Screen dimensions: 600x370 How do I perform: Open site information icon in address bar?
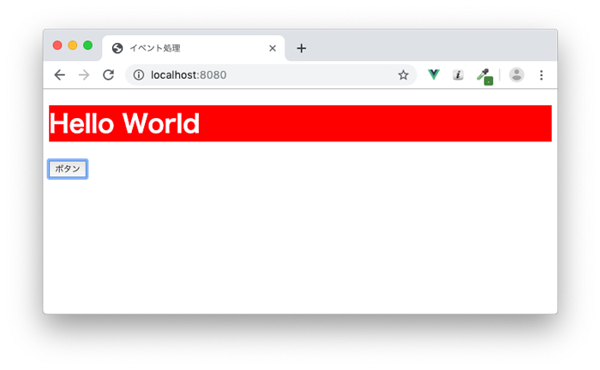pyautogui.click(x=139, y=75)
